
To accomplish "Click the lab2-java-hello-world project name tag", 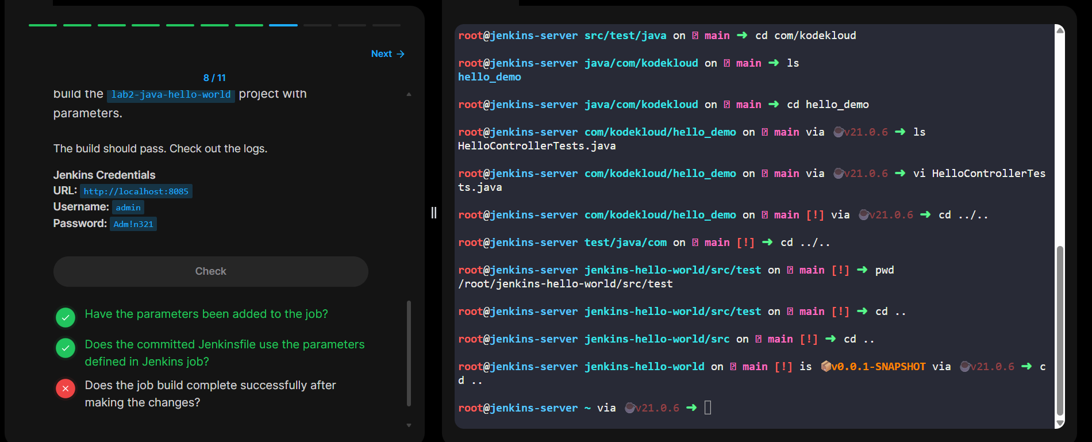I will (171, 95).
